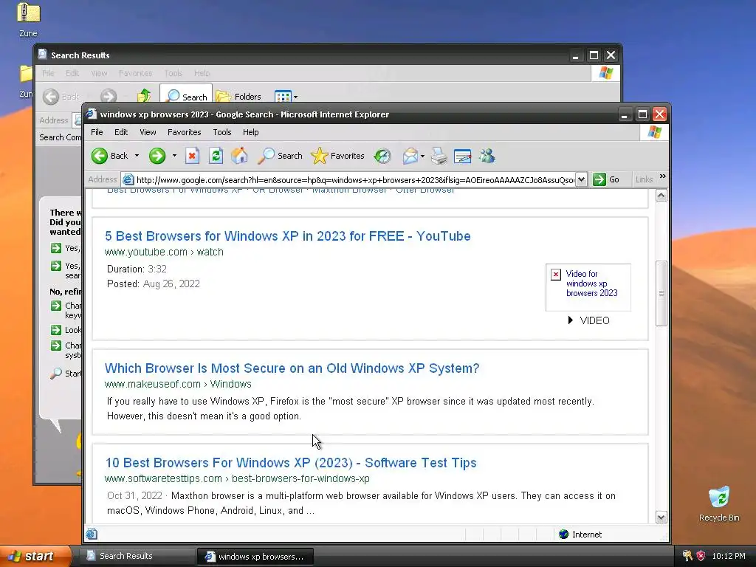This screenshot has width=756, height=567.
Task: Print the page with the printer icon
Action: [439, 156]
